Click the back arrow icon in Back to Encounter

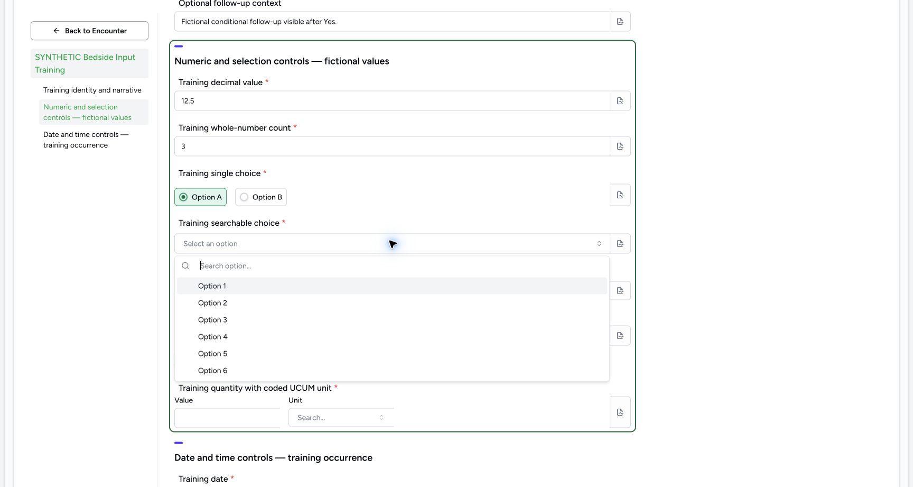coord(57,31)
